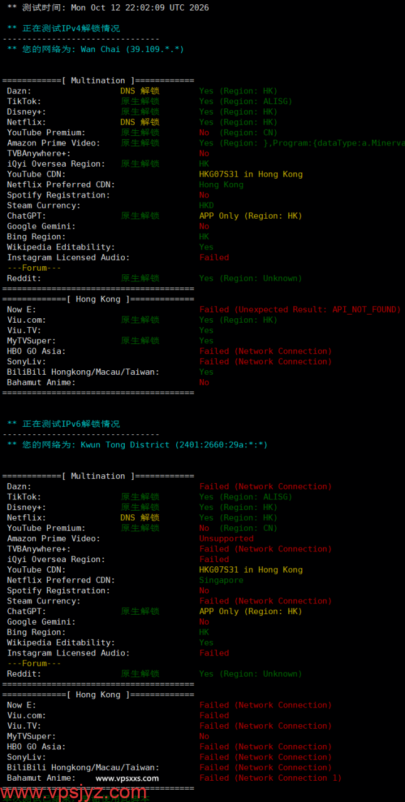Click Viu.com's 'Yes (Region: HK)' result
Viewport: 405px width, 802px height.
[238, 320]
